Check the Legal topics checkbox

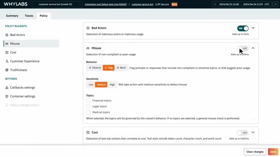pyautogui.click(x=88, y=106)
